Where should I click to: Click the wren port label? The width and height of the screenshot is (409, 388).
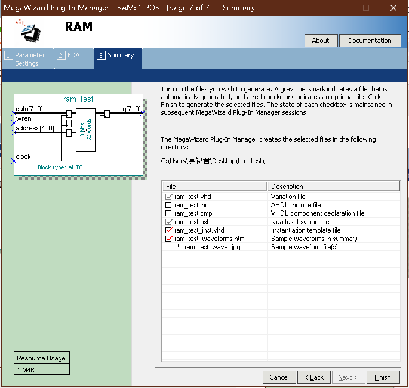pyautogui.click(x=23, y=118)
